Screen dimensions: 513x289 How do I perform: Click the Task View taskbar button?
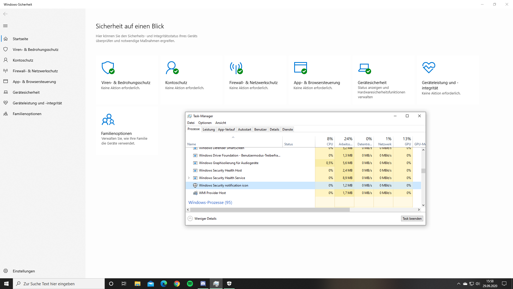(124, 284)
